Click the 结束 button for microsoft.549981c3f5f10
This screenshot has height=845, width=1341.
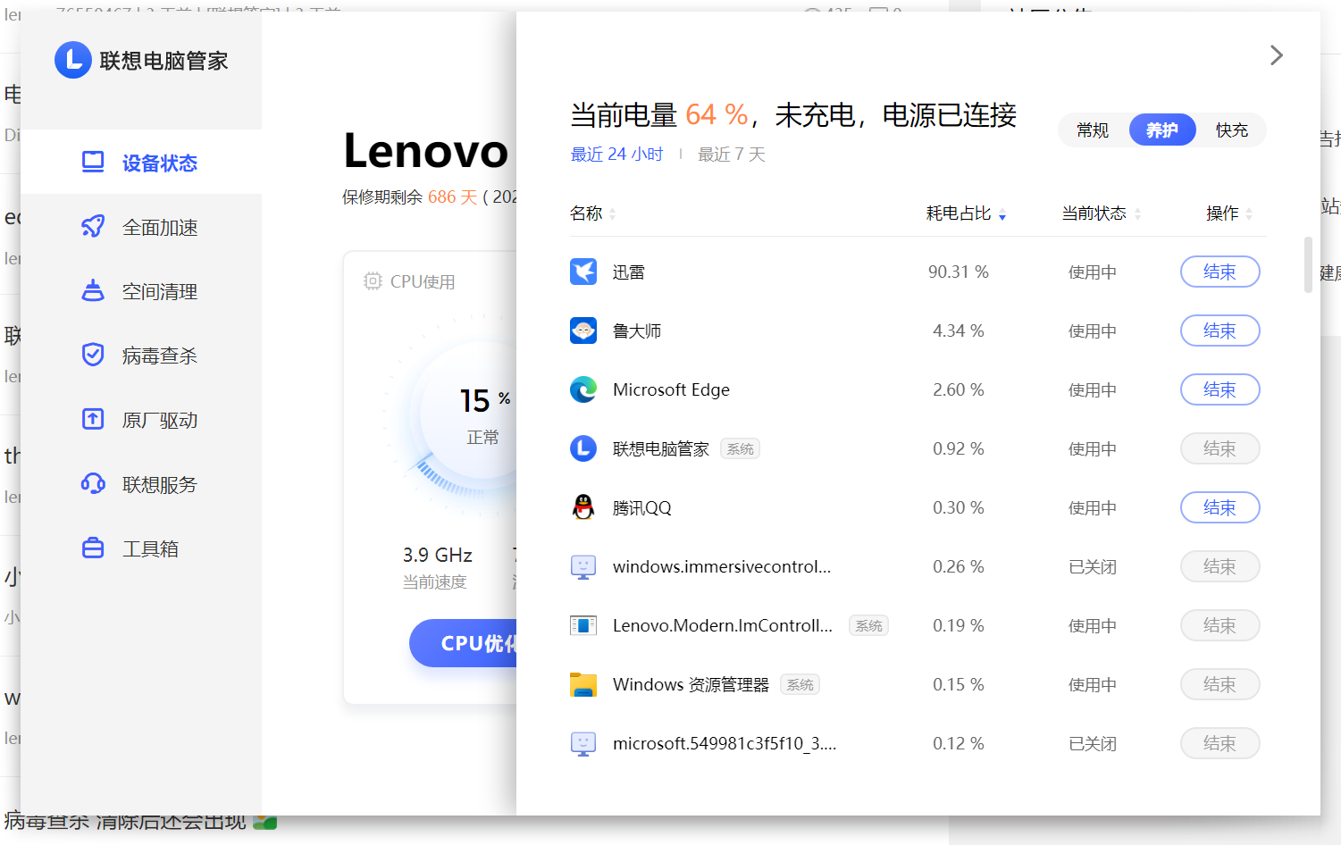click(1219, 743)
